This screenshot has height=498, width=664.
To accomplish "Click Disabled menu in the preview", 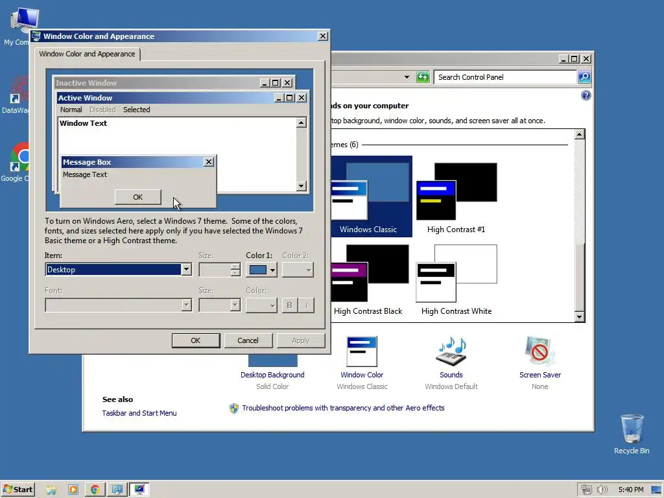I will (x=102, y=110).
